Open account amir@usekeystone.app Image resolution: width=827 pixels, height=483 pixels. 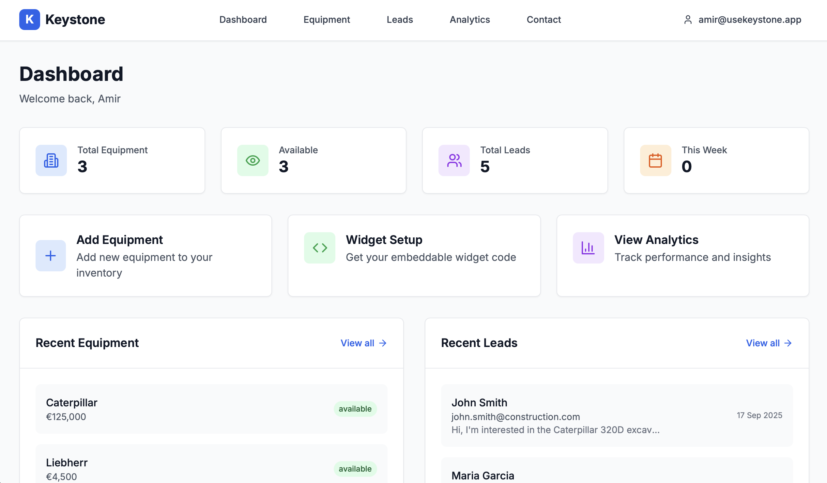coord(750,20)
